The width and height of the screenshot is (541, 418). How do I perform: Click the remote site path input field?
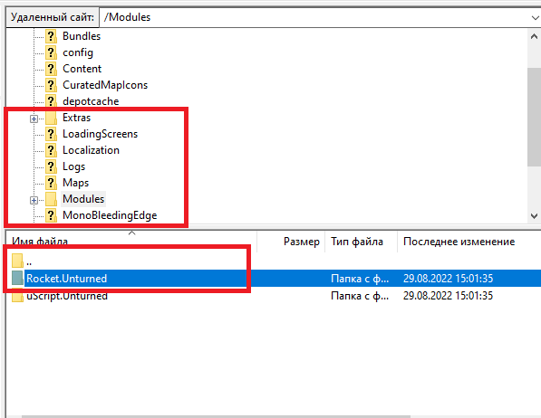click(x=314, y=17)
